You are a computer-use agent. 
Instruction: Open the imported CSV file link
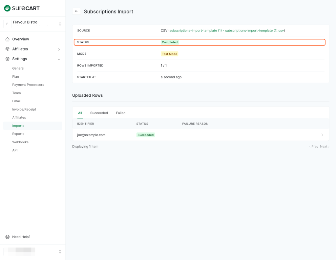pyautogui.click(x=226, y=30)
